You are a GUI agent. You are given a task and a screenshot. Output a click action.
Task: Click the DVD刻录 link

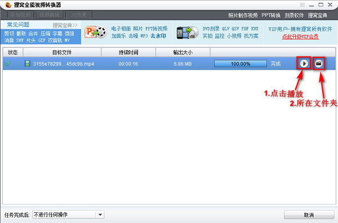211,29
